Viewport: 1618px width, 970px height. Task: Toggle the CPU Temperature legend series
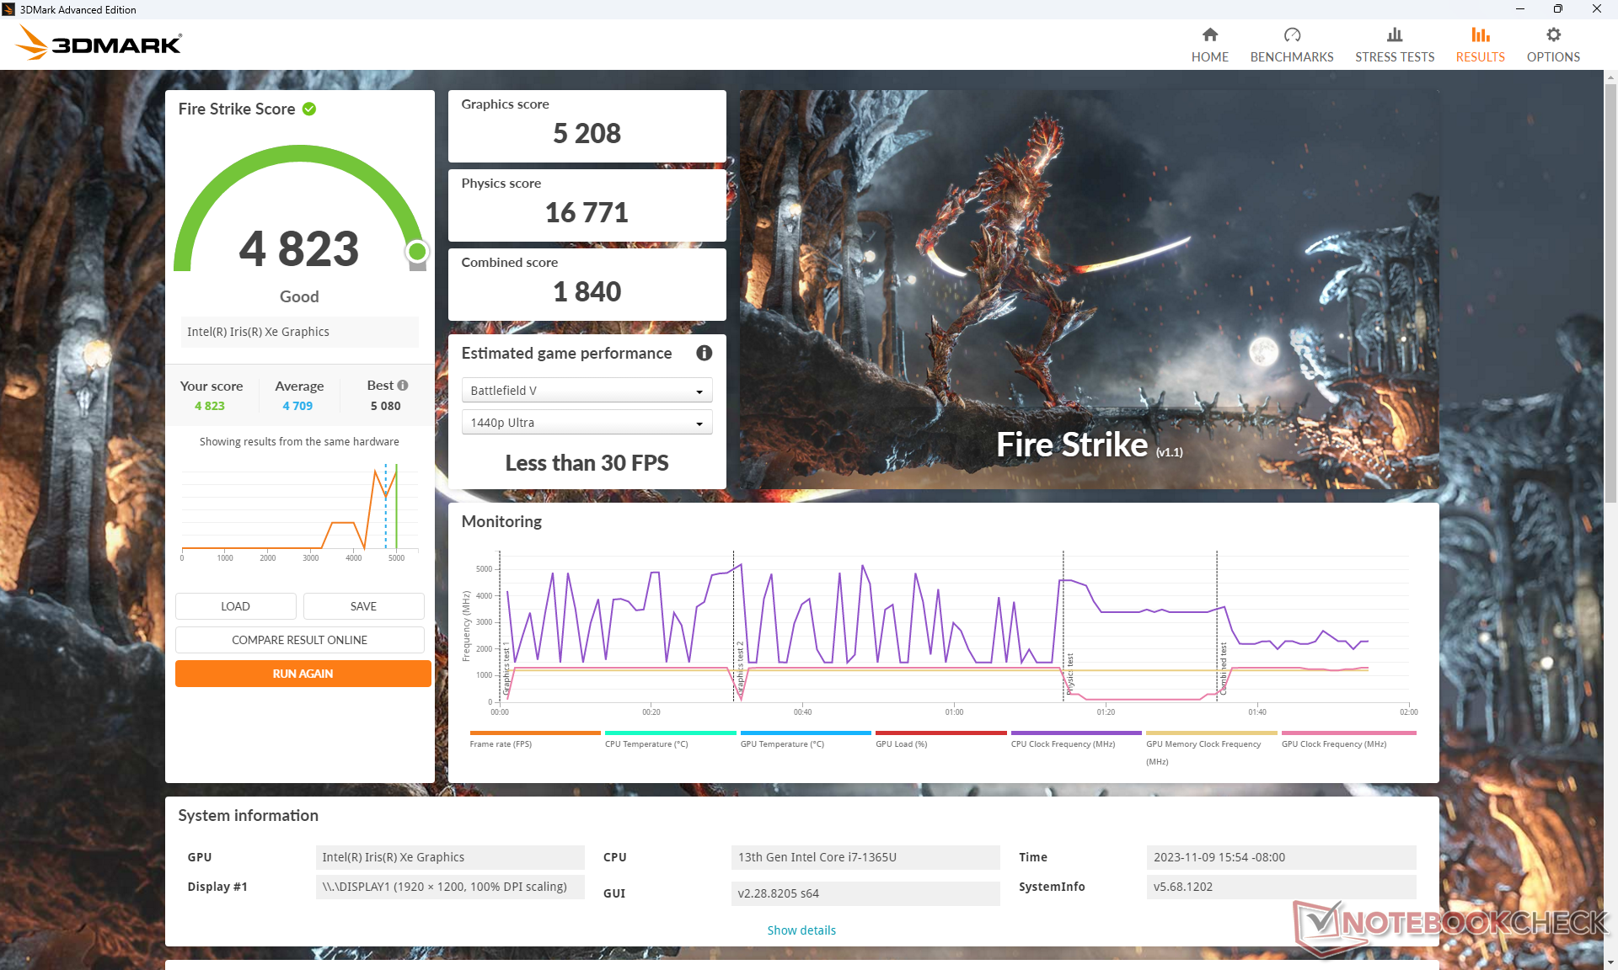pos(646,743)
